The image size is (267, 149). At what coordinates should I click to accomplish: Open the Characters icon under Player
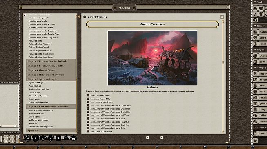(255, 56)
